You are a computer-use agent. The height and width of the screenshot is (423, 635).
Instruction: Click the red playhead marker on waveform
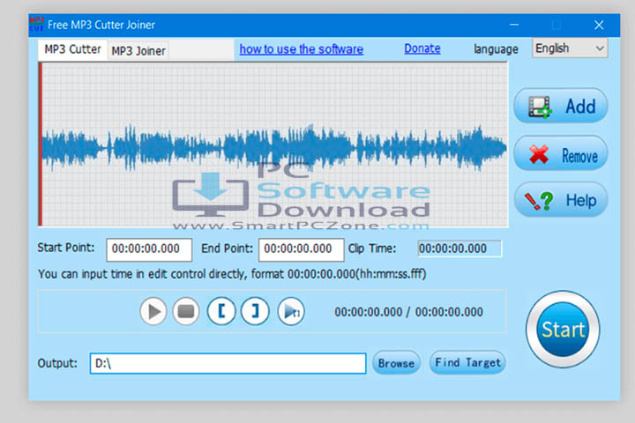point(40,145)
